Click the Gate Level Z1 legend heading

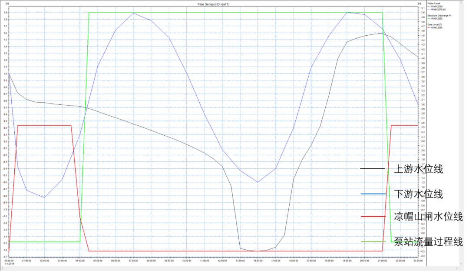pos(435,24)
